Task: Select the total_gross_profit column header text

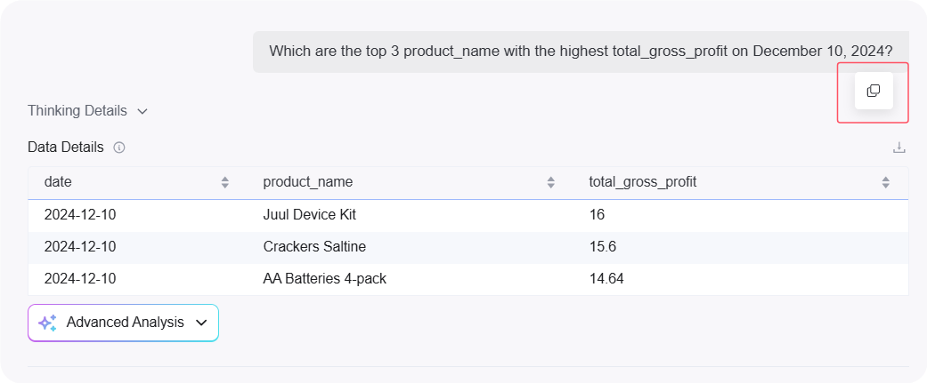Action: [642, 182]
